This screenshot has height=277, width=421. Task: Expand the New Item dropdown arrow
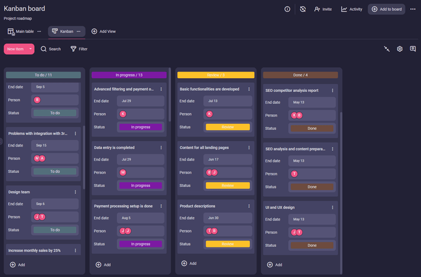pyautogui.click(x=30, y=49)
